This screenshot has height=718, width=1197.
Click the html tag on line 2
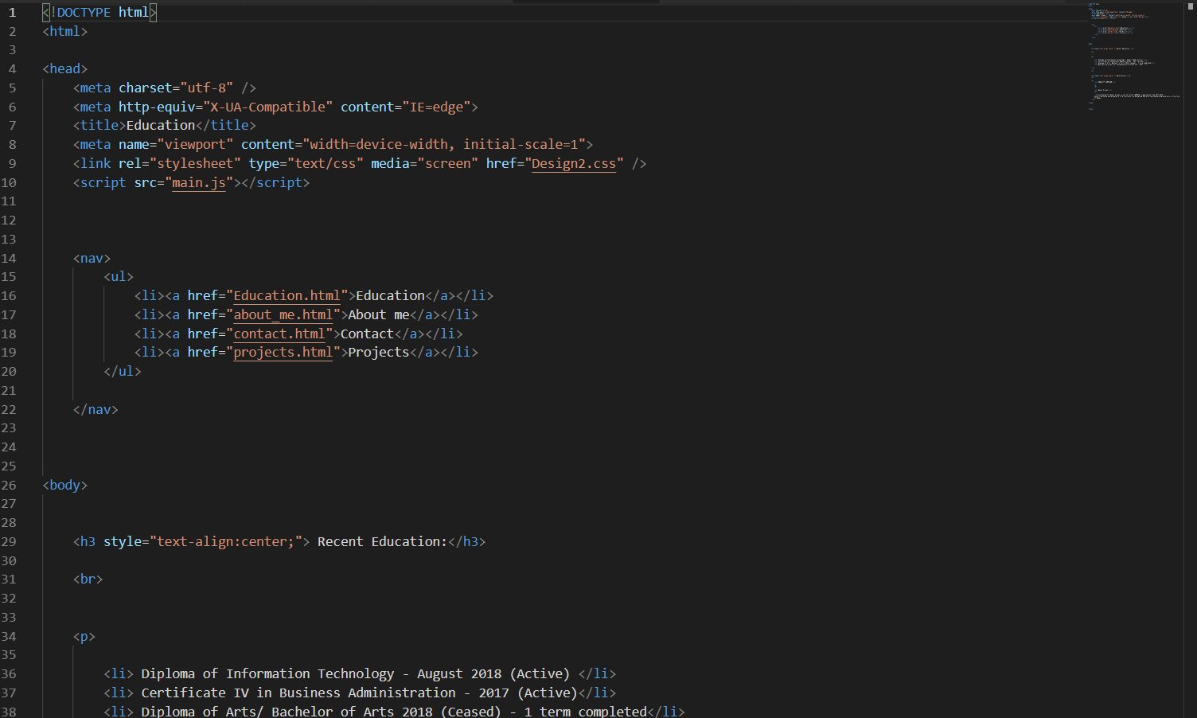[x=65, y=32]
